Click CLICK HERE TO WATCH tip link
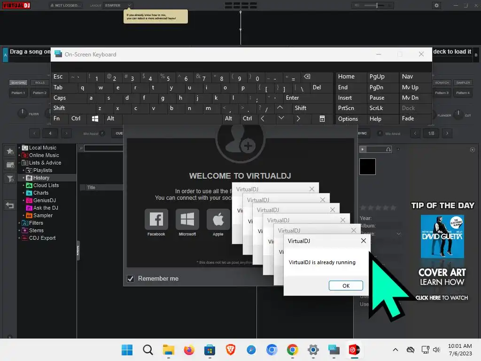481x361 pixels. tap(442, 298)
